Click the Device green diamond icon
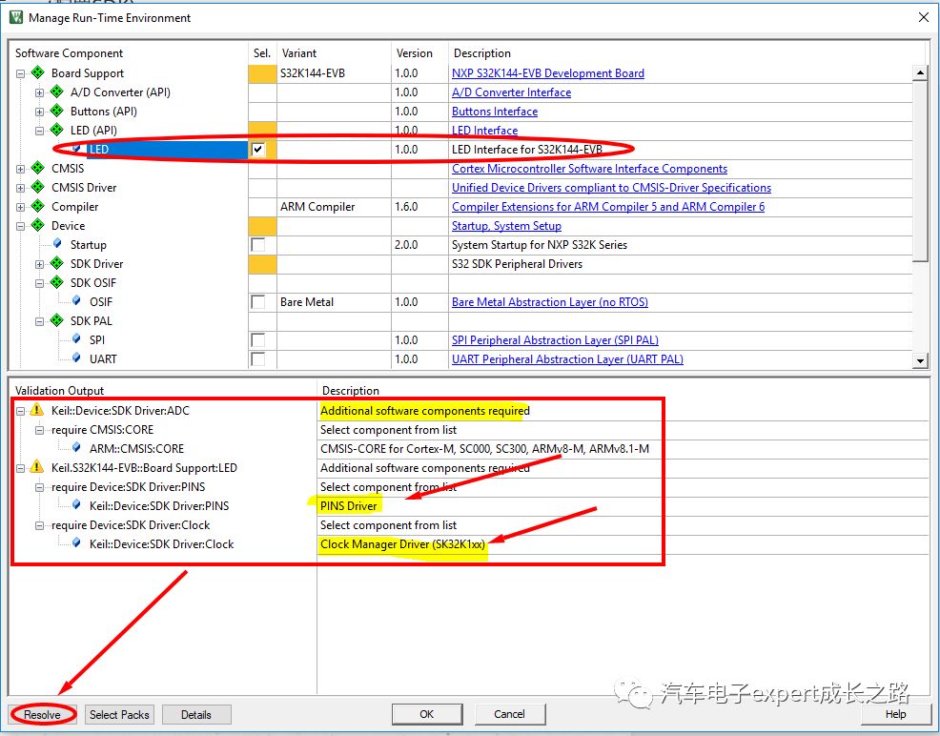Screen dimensions: 940x736 (38, 225)
